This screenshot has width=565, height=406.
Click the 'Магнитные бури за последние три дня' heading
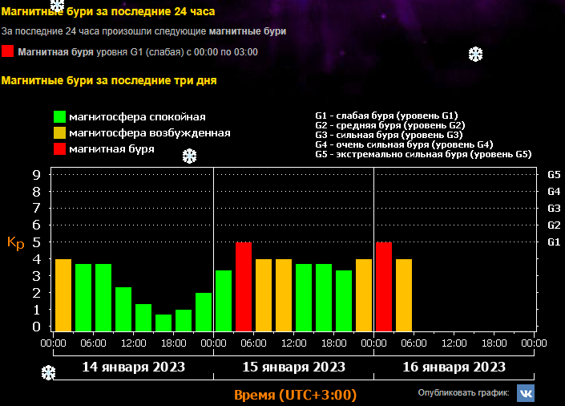coord(109,80)
